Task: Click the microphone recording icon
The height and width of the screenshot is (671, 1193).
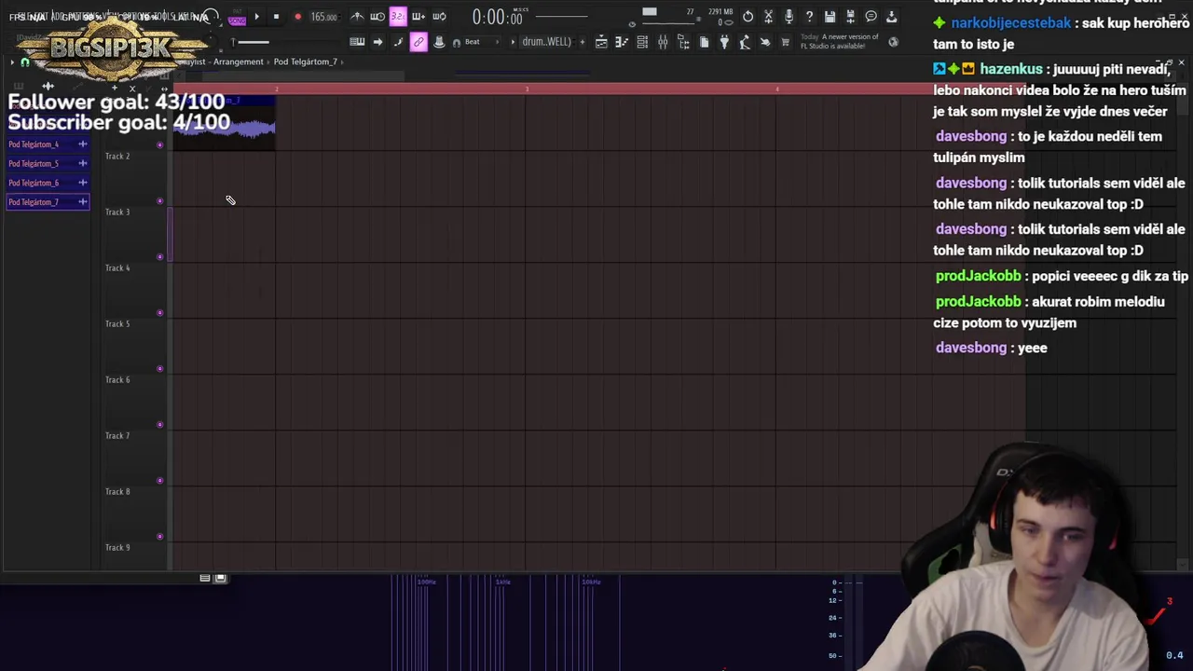Action: (788, 17)
